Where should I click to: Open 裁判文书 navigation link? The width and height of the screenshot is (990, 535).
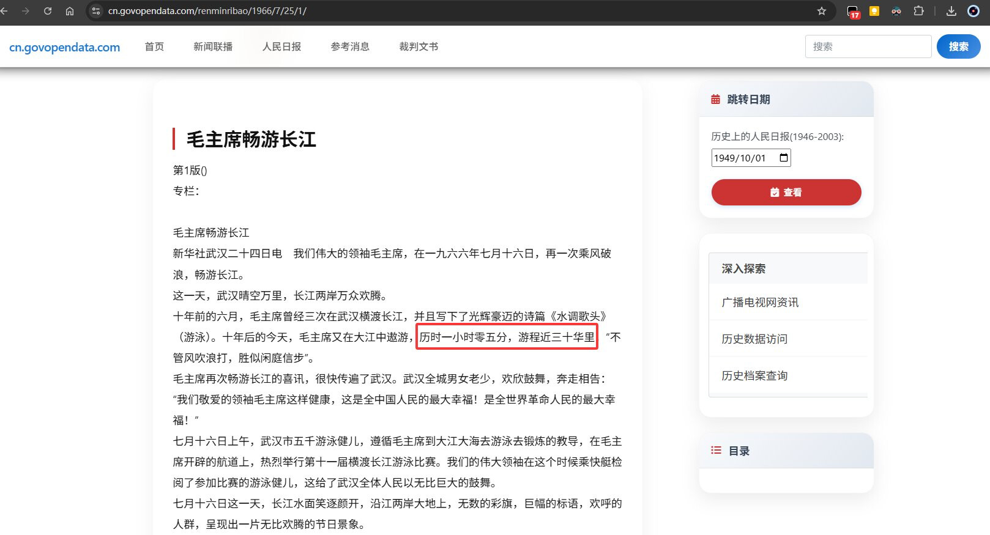point(419,46)
